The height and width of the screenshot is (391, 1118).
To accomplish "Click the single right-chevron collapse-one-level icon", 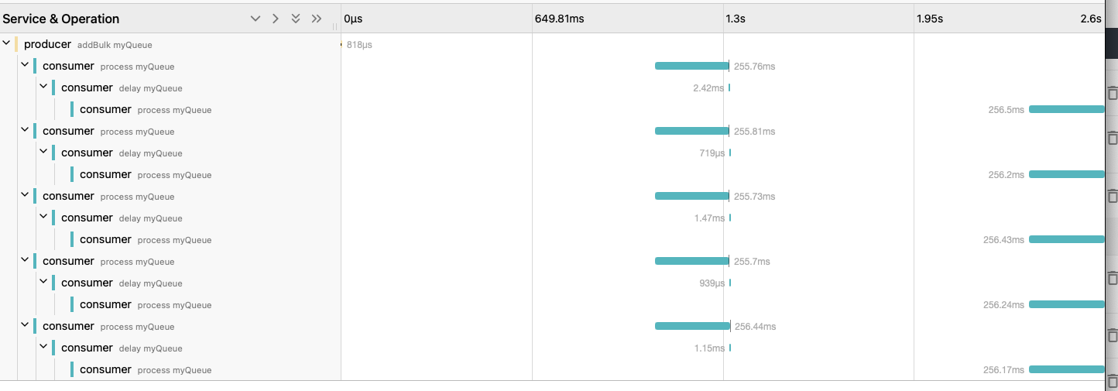I will [x=276, y=19].
